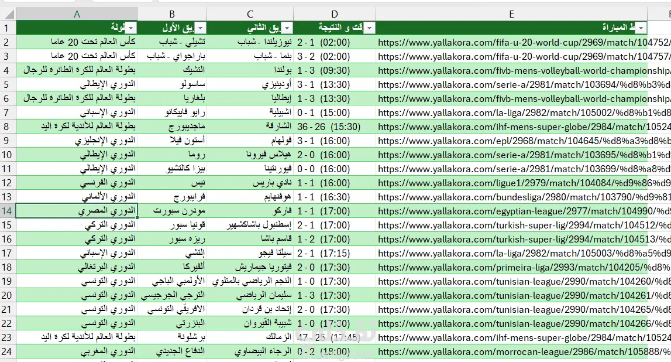Select column C header
Image resolution: width=671 pixels, height=362 pixels.
coord(250,14)
